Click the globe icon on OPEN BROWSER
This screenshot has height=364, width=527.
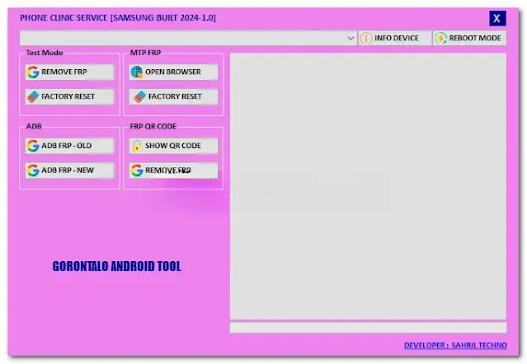(137, 72)
